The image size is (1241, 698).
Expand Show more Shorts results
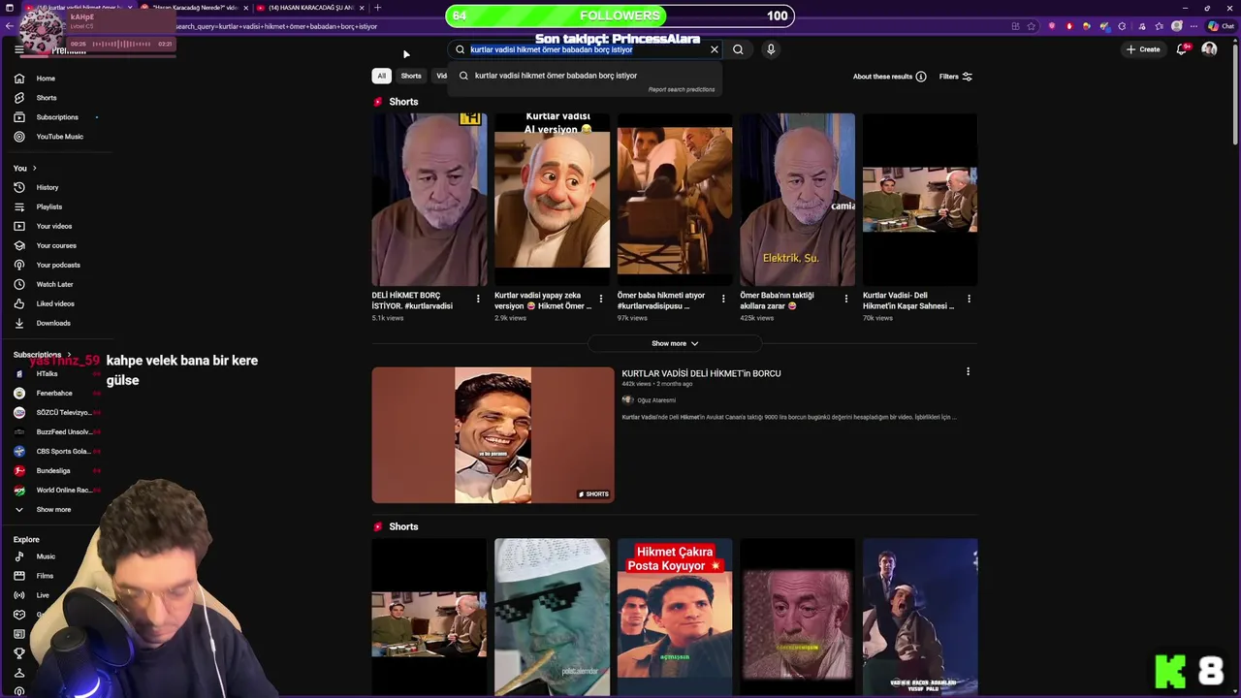coord(675,343)
